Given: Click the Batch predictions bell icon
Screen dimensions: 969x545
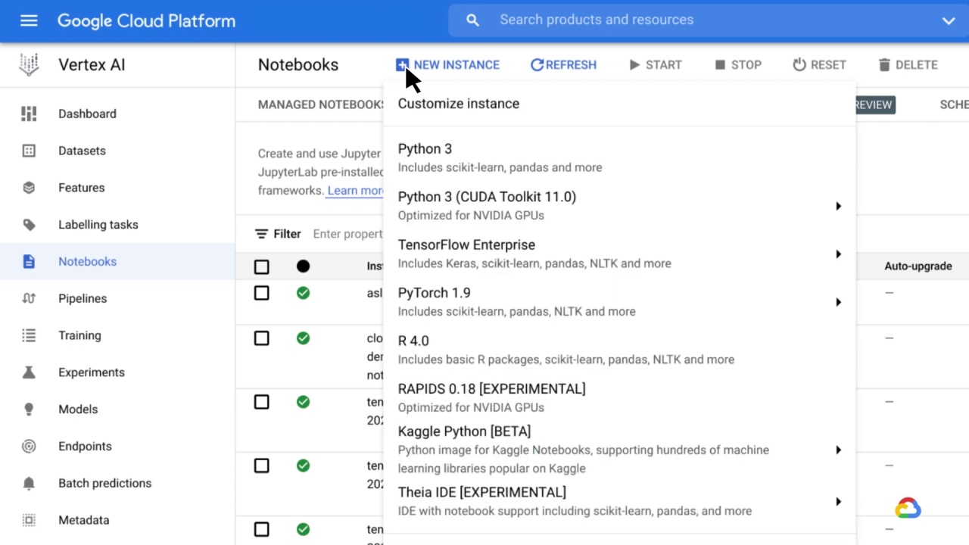Looking at the screenshot, I should [29, 483].
